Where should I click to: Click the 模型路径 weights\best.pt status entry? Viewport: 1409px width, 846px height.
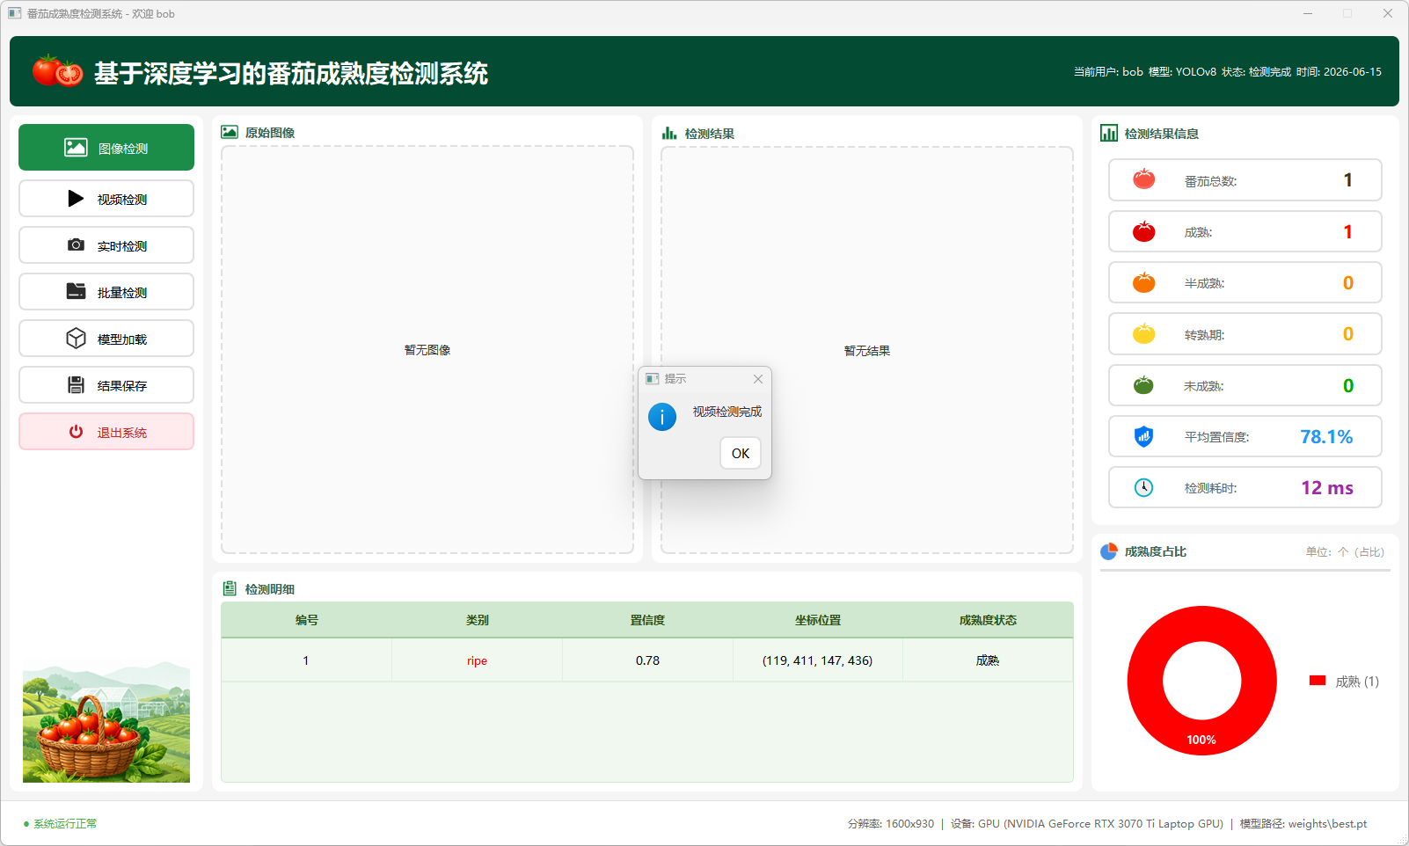click(1303, 824)
